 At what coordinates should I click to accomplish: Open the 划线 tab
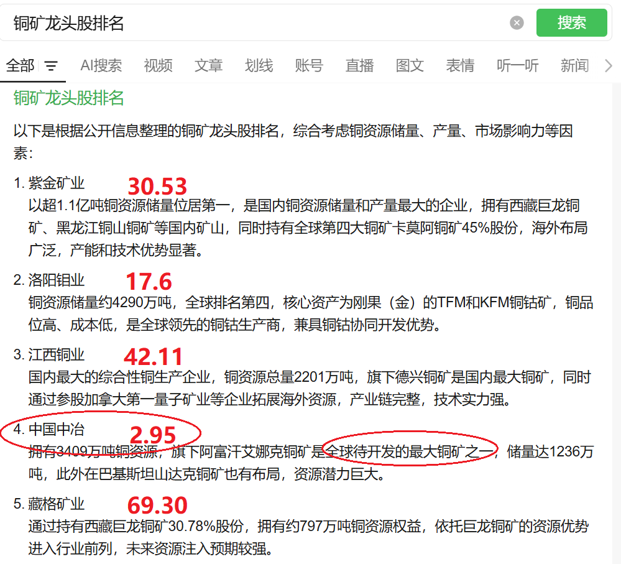click(259, 66)
